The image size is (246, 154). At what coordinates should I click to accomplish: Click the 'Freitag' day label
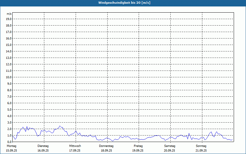(x=138, y=146)
